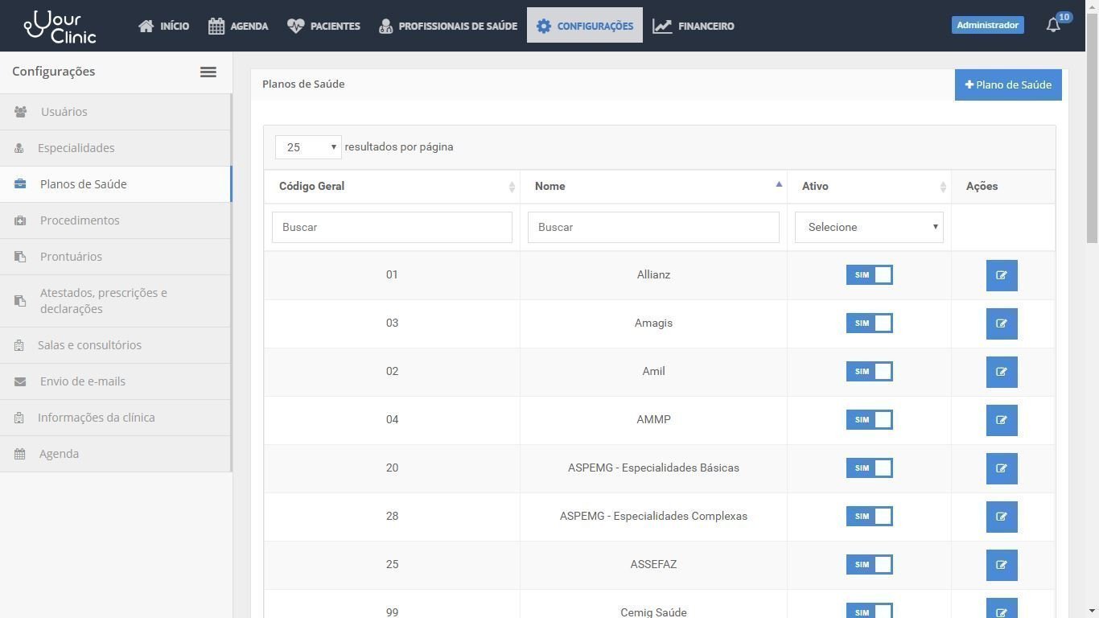
Task: Click the Nome search input field
Action: (652, 228)
